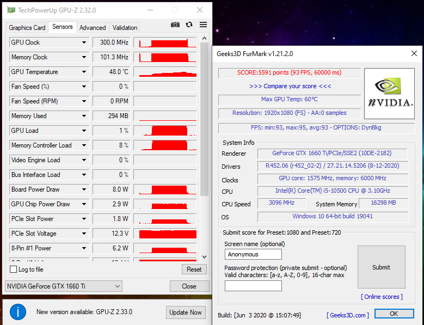Click the Reset button in GPU-Z
The image size is (424, 325).
click(x=194, y=269)
